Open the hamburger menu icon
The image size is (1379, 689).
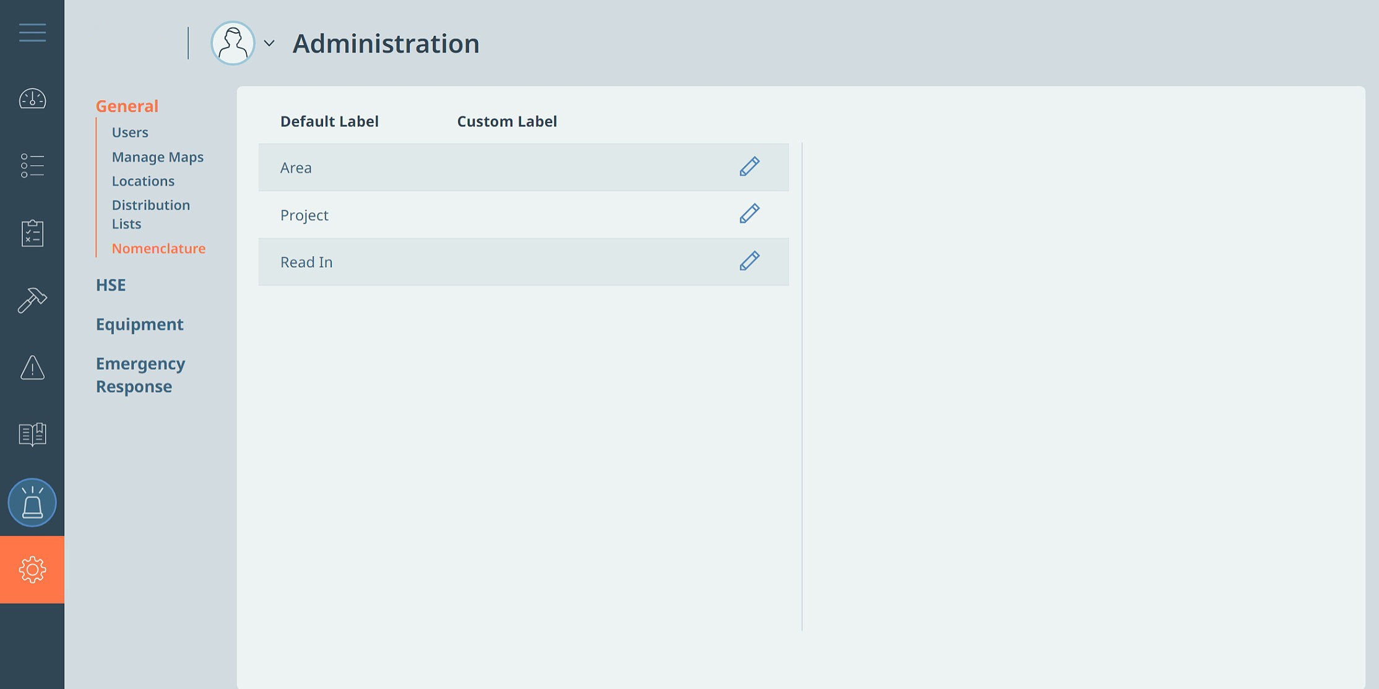(x=32, y=32)
